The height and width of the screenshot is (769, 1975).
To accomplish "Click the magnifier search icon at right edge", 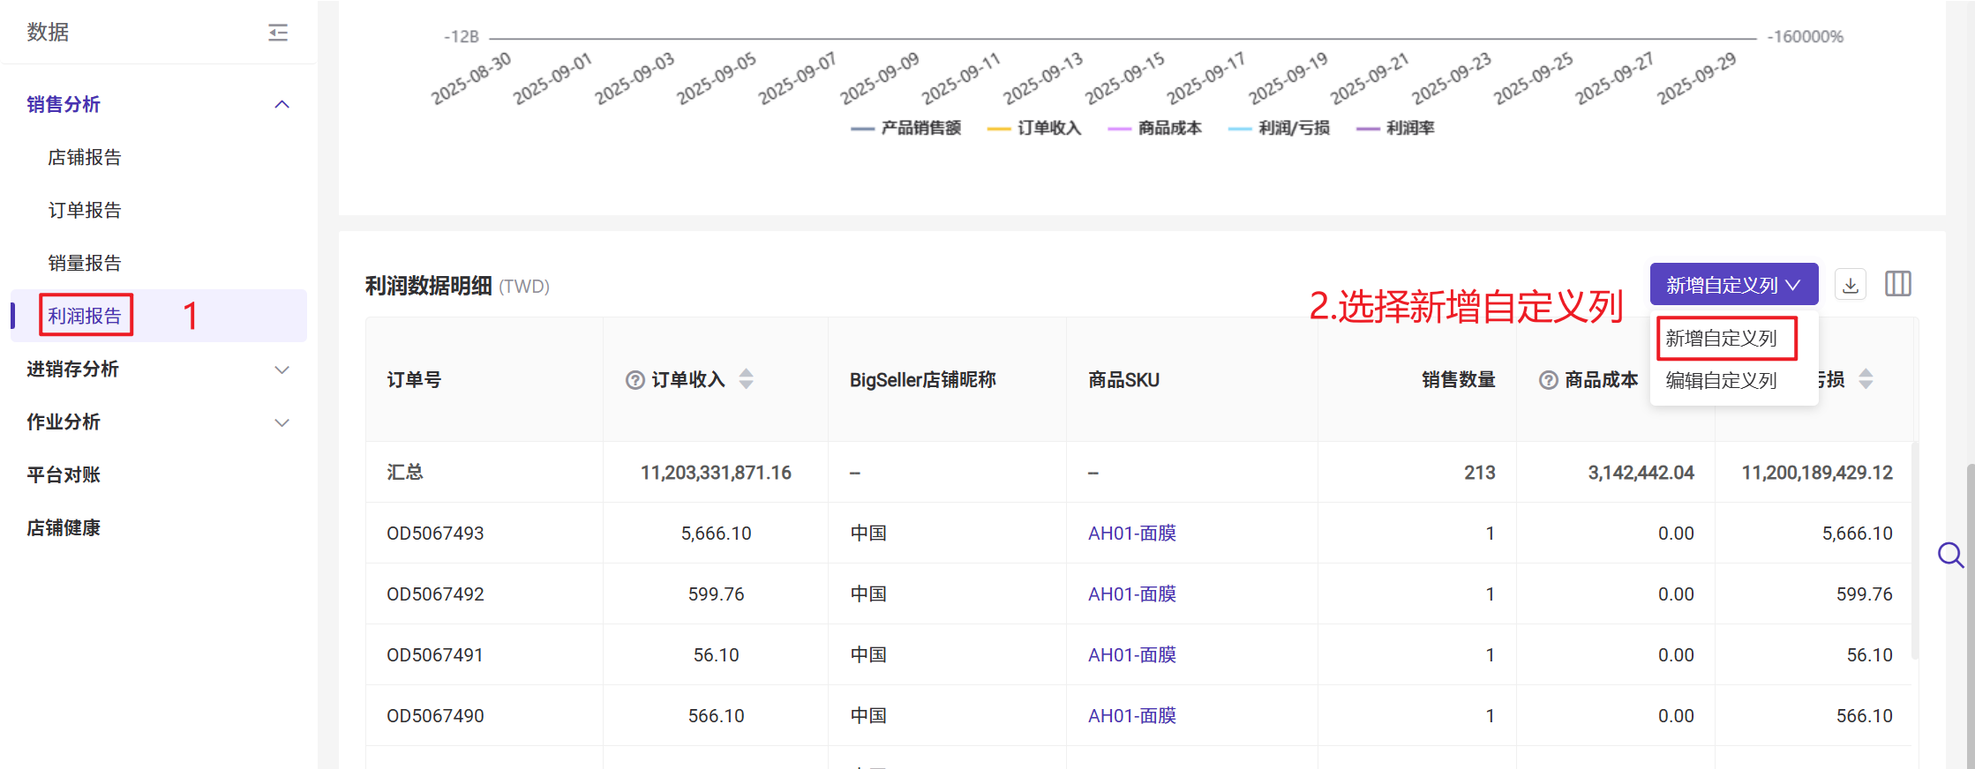I will pos(1950,555).
